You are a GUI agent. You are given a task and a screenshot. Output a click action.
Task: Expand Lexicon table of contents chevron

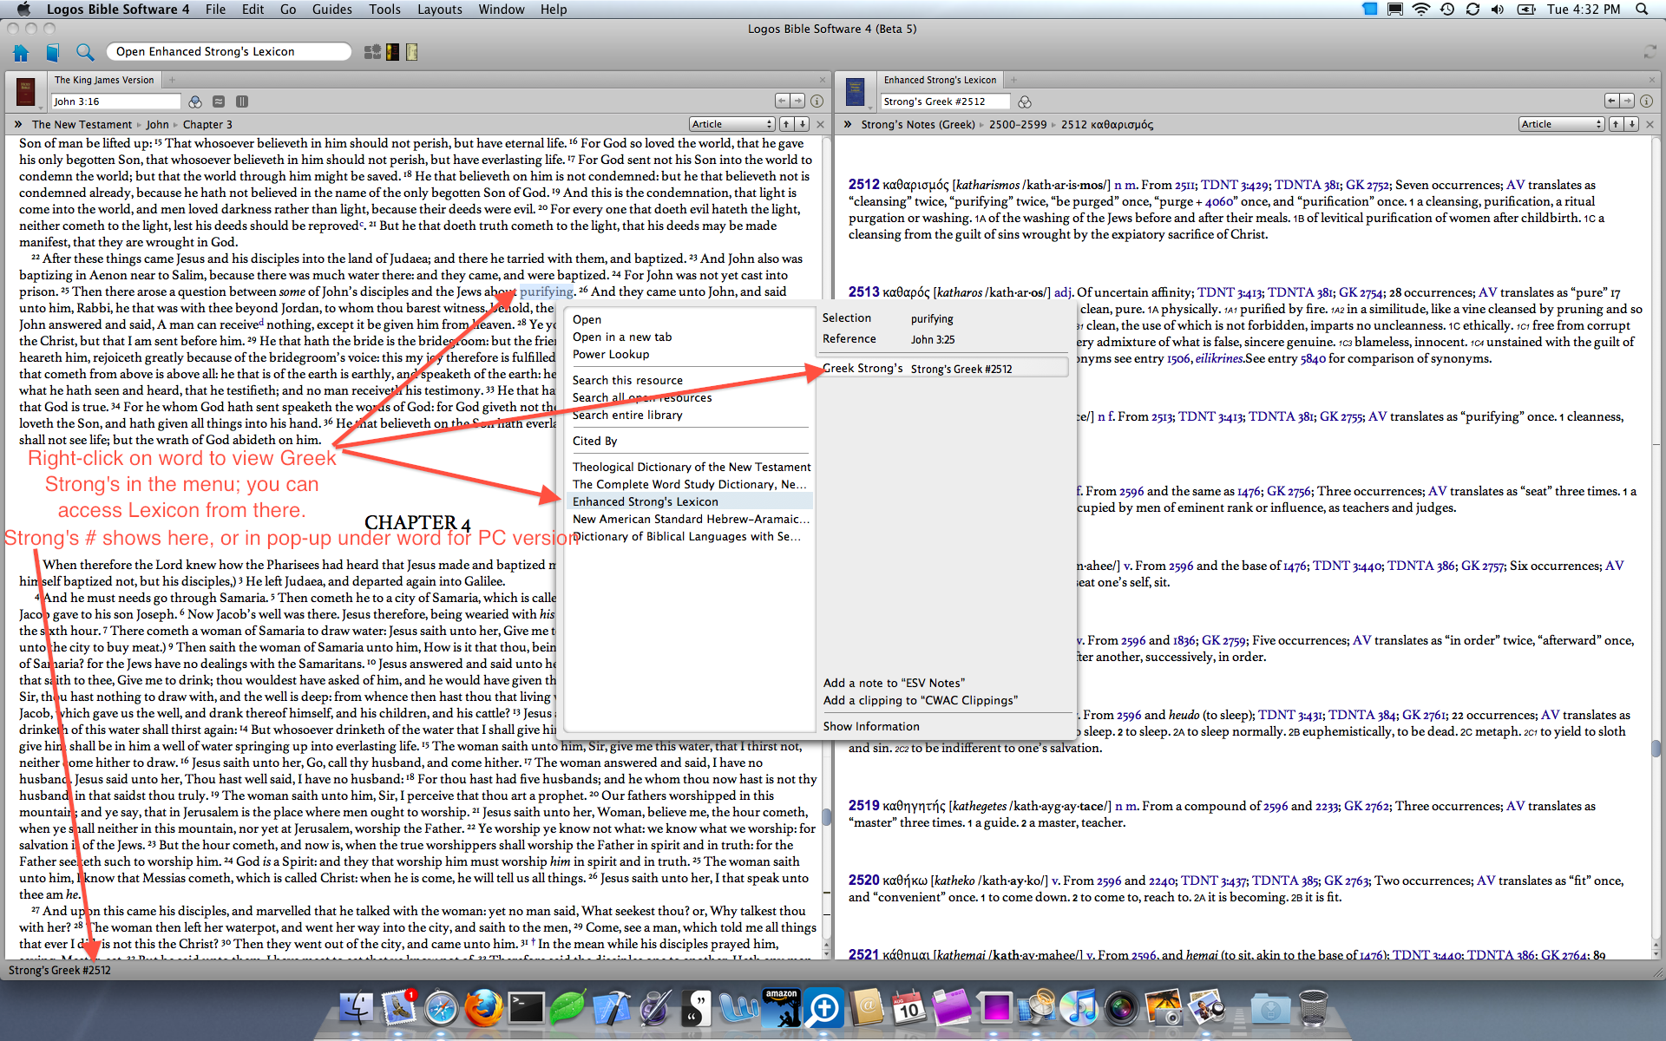click(848, 124)
